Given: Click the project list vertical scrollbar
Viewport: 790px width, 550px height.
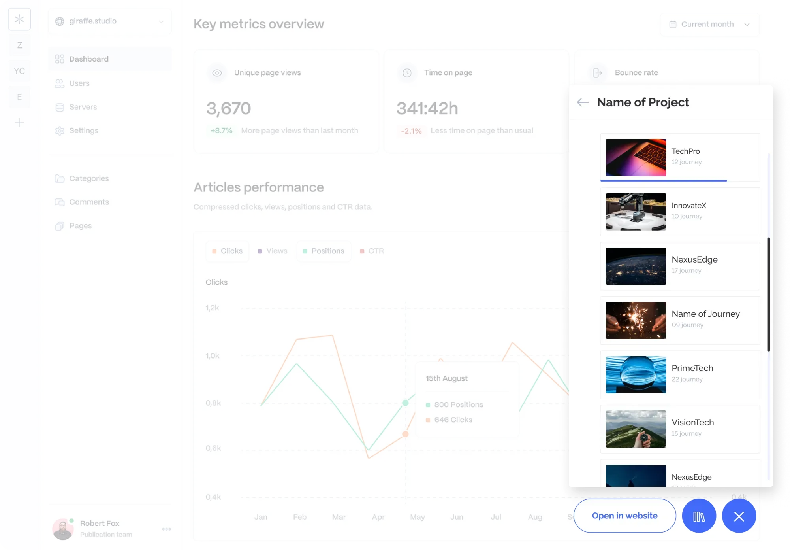Looking at the screenshot, I should (x=769, y=294).
